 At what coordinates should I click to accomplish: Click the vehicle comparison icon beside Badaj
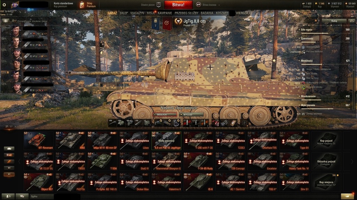(x=352, y=20)
